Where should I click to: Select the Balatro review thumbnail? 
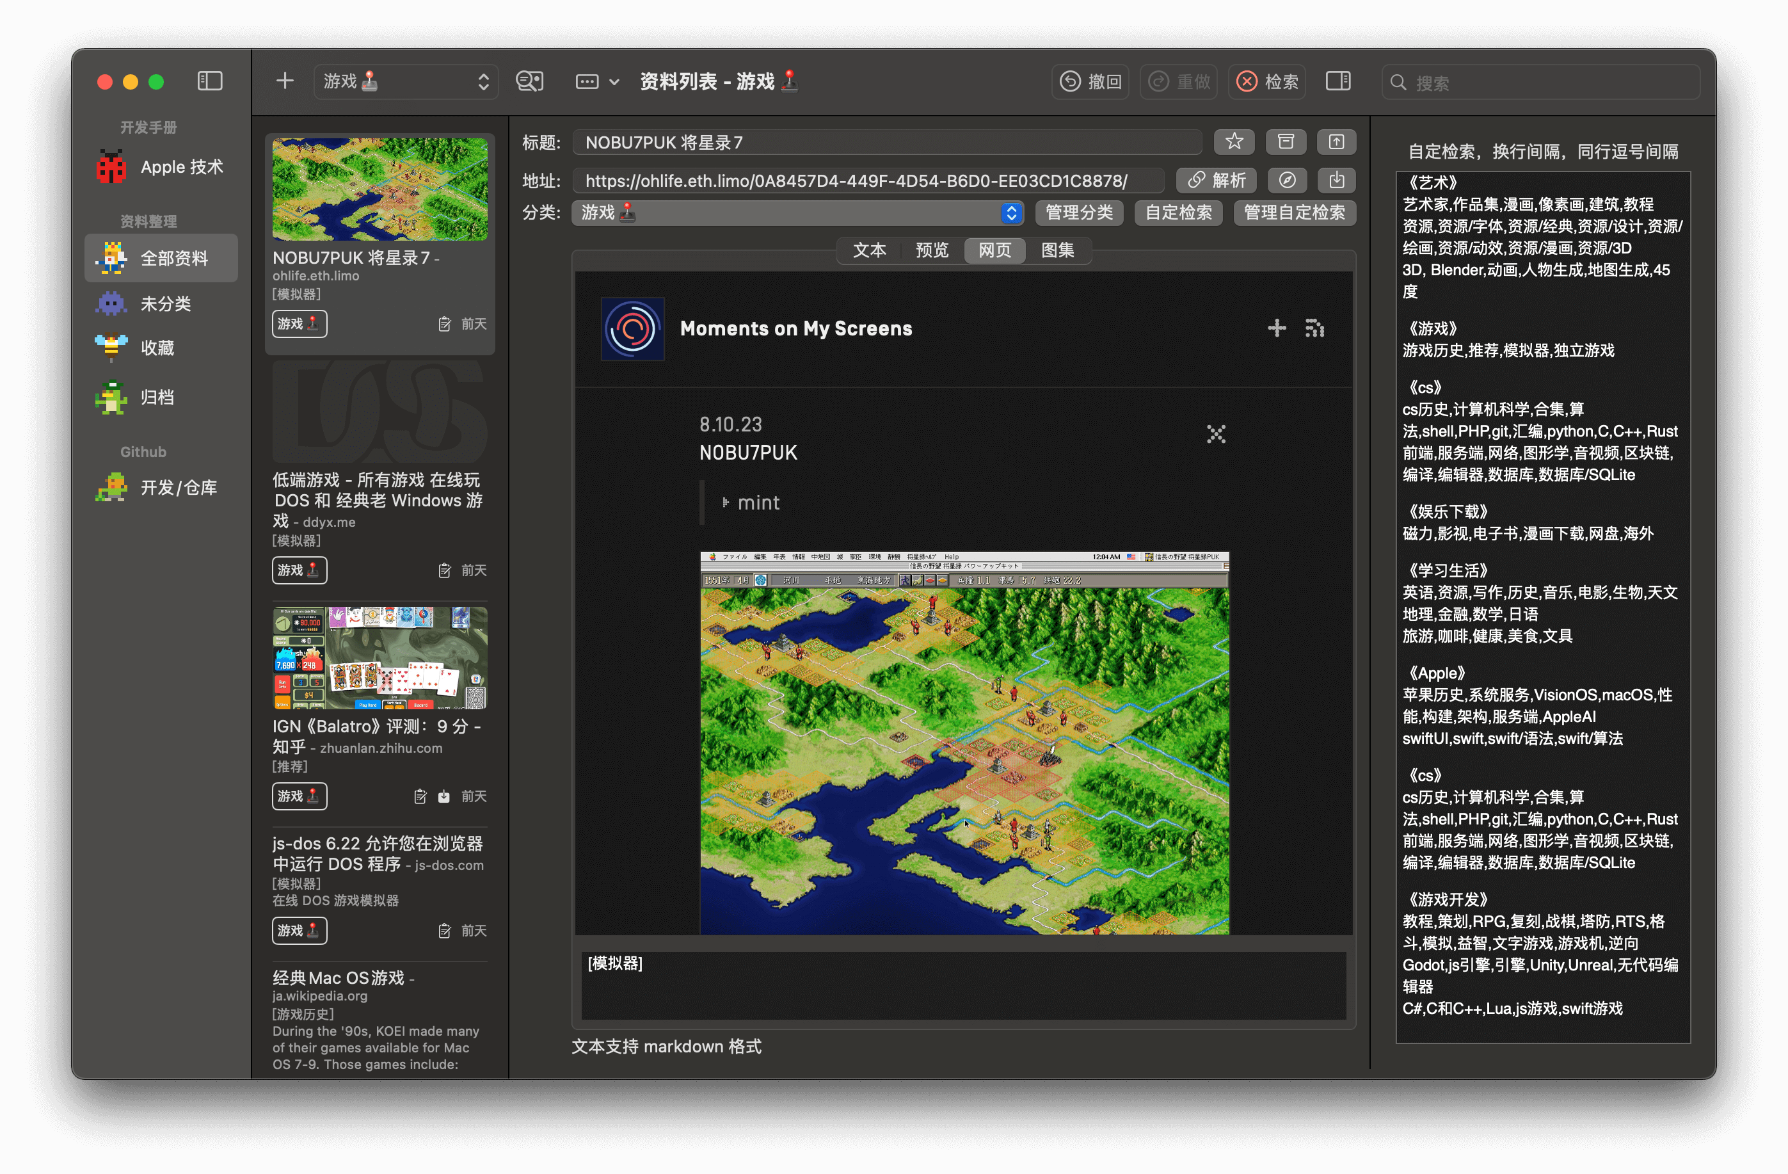pyautogui.click(x=379, y=659)
